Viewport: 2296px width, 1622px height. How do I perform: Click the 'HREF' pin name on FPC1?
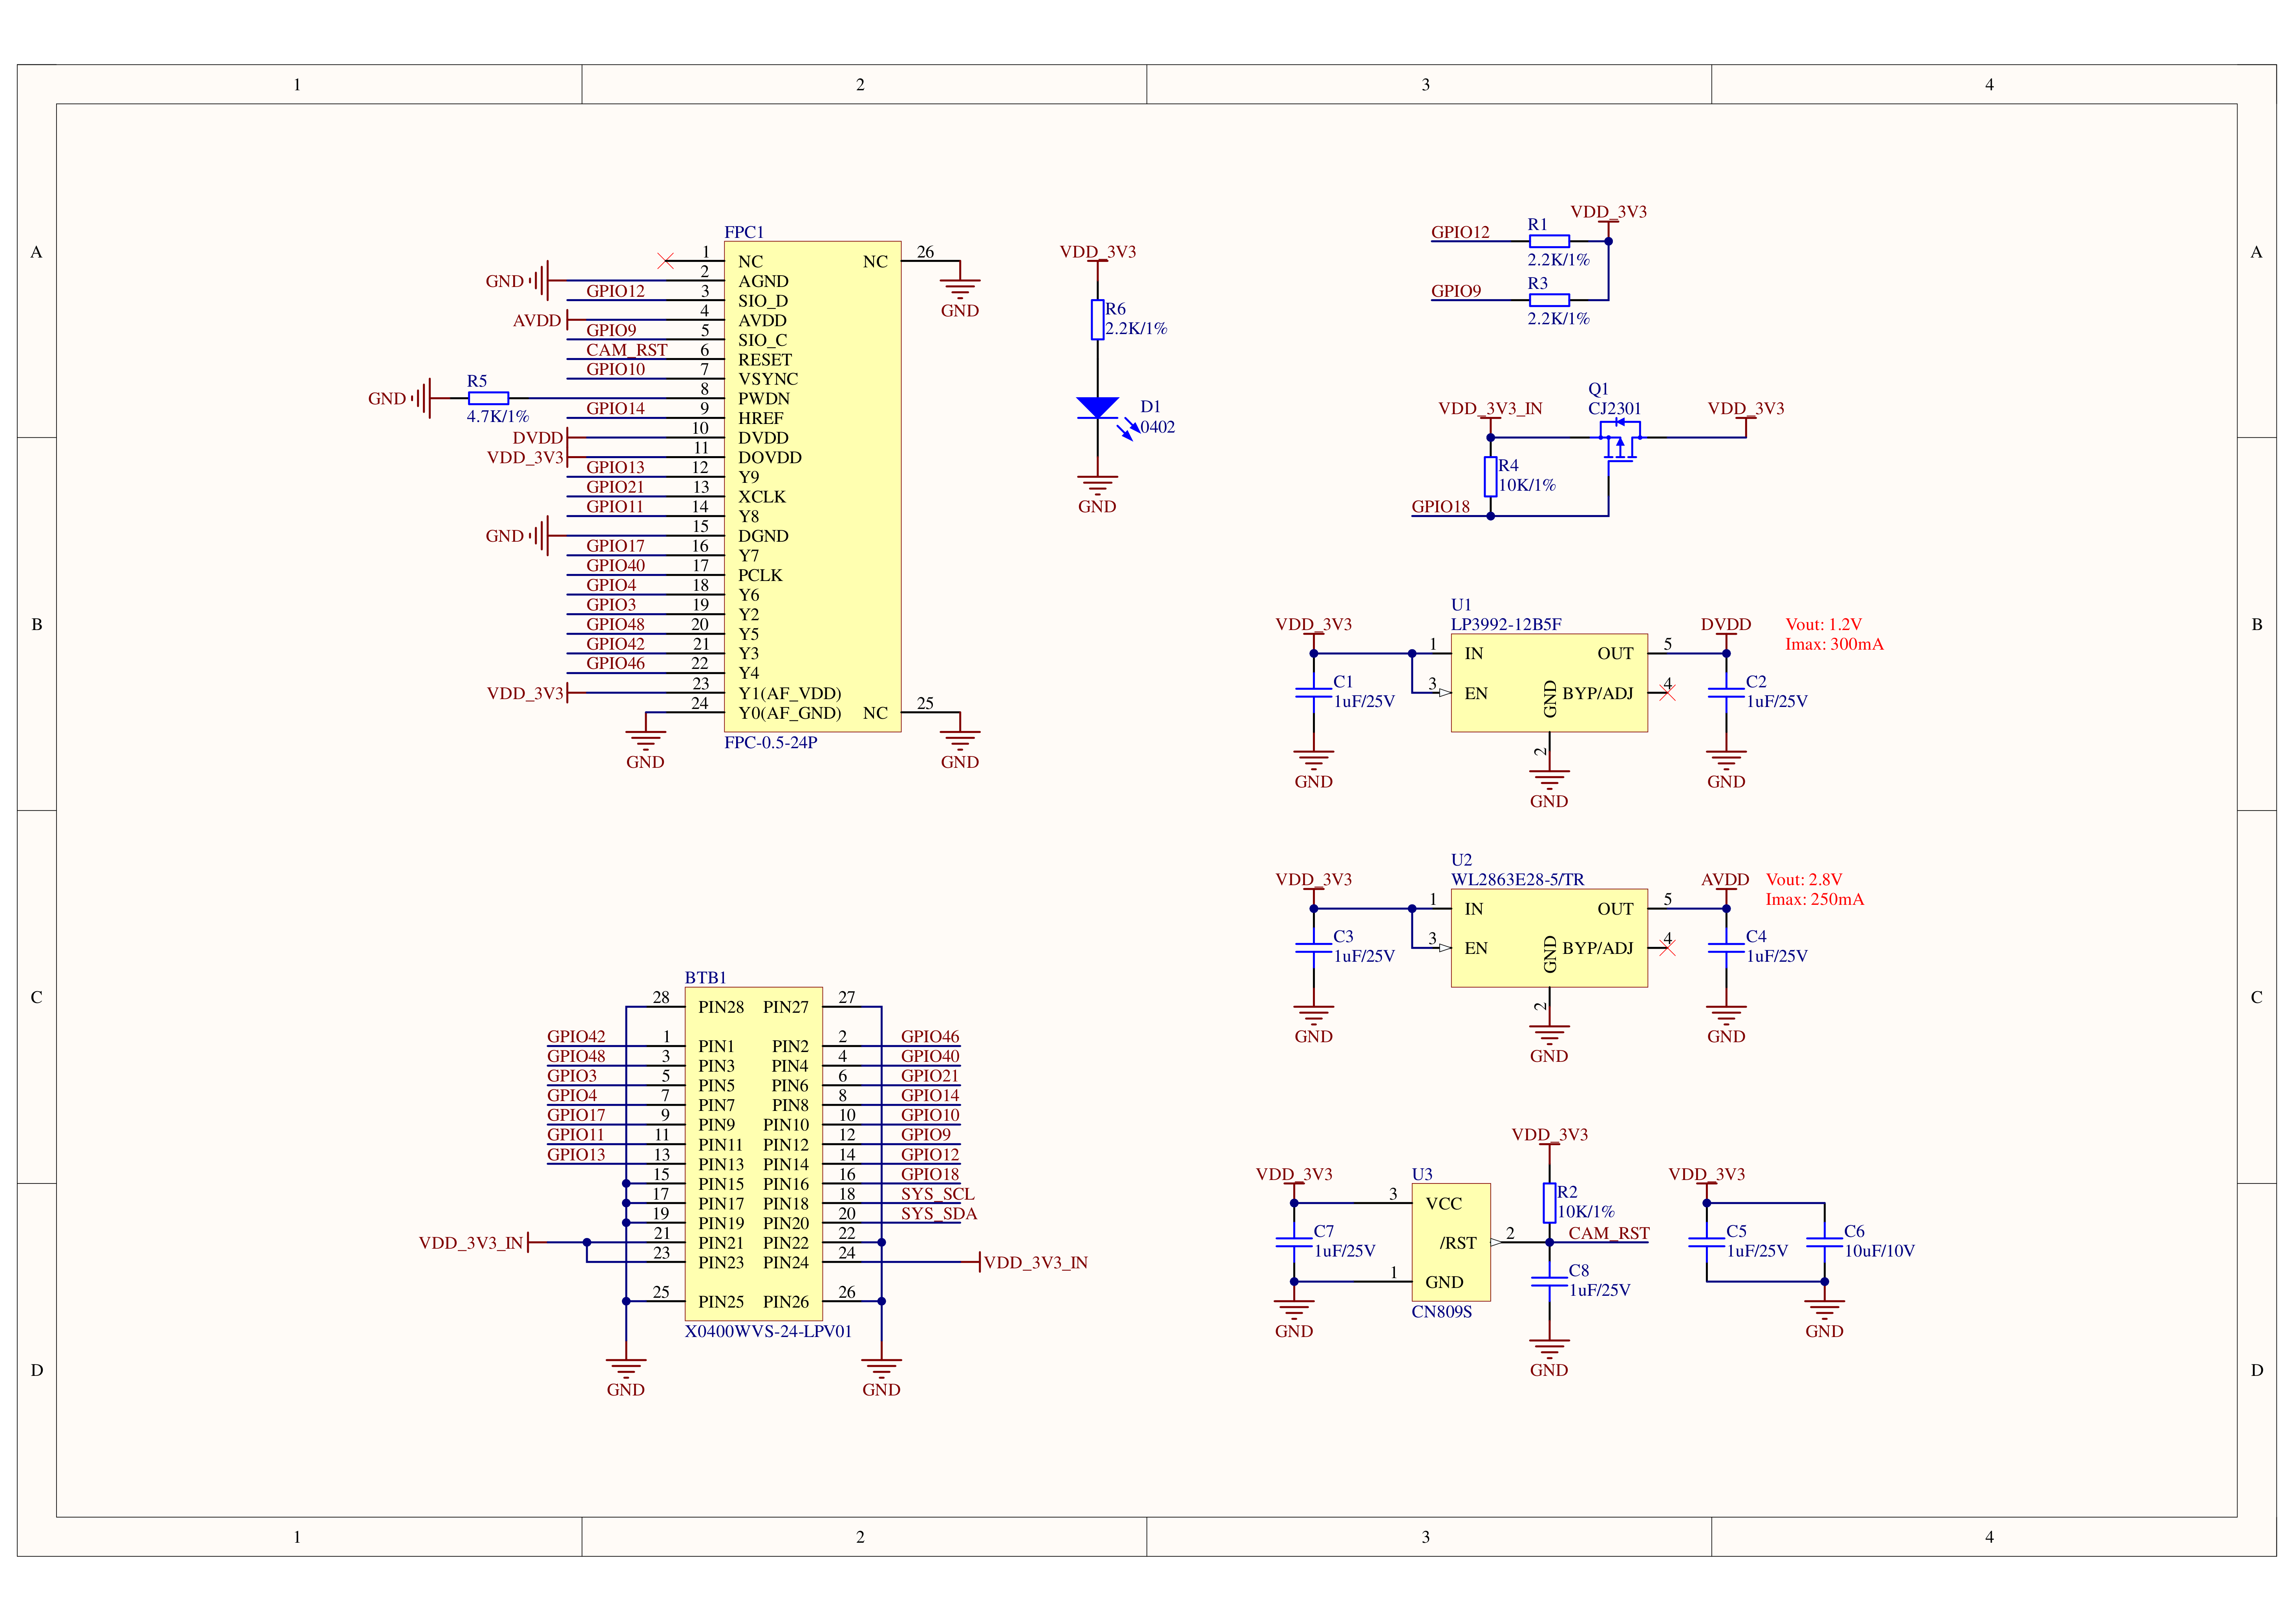[x=760, y=418]
